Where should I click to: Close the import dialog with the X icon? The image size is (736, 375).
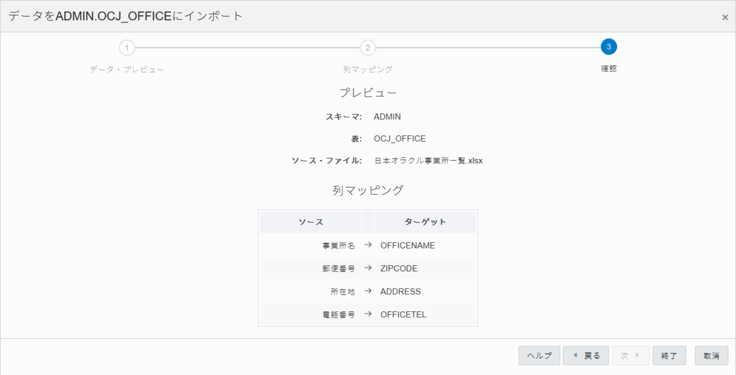tap(725, 18)
